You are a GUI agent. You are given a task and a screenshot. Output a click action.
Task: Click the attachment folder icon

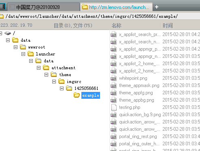coord(46,68)
